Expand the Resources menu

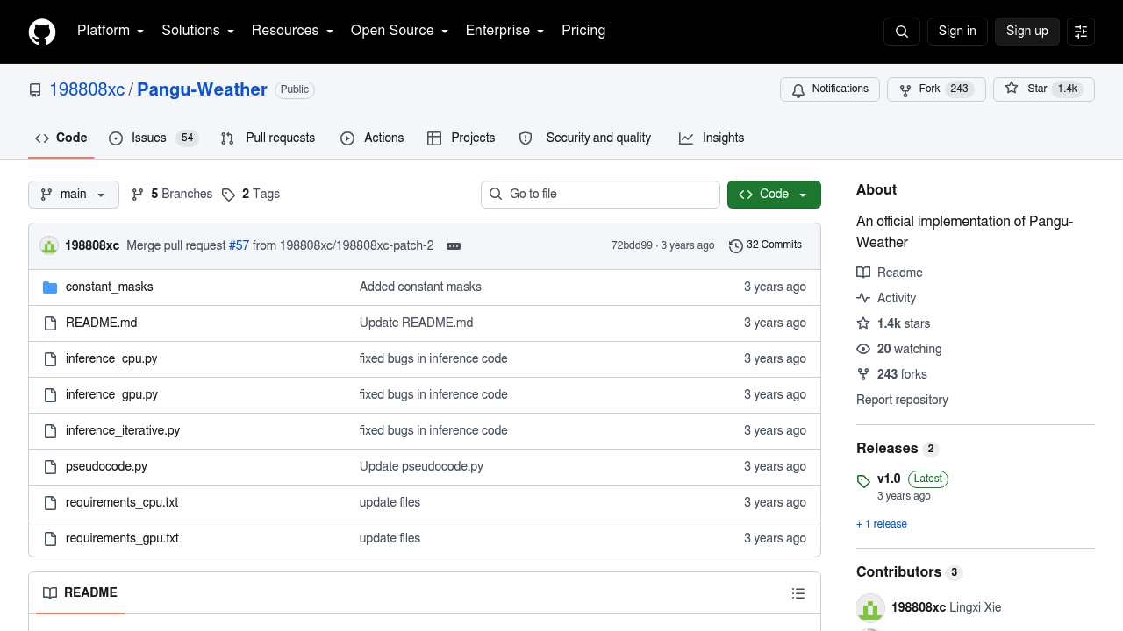click(x=292, y=31)
